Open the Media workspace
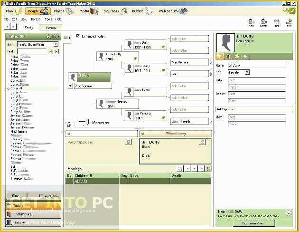 89,11
